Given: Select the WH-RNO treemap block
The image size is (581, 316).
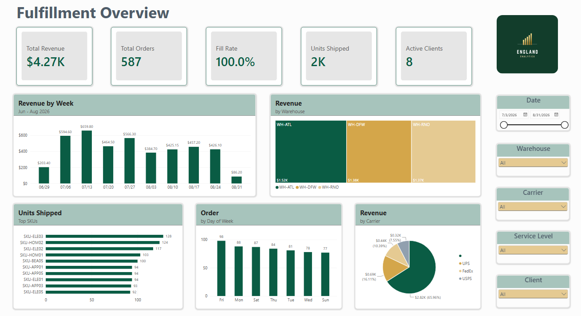Looking at the screenshot, I should tap(443, 151).
